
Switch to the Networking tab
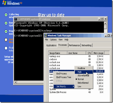86,45
